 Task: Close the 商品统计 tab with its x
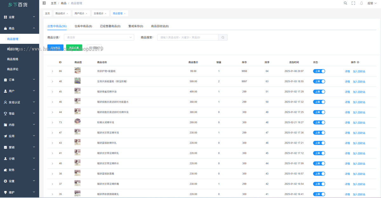click(x=67, y=14)
